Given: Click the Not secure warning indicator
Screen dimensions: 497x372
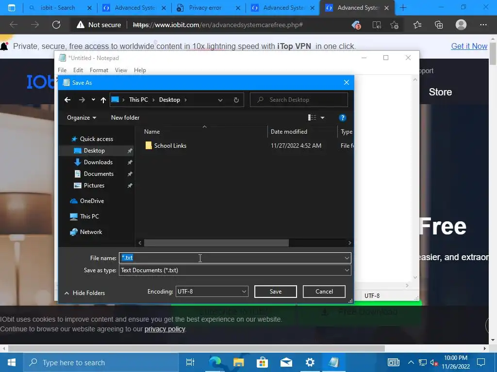Looking at the screenshot, I should [x=99, y=25].
